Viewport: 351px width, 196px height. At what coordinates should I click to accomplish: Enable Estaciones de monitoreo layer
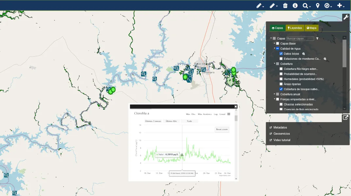281,58
